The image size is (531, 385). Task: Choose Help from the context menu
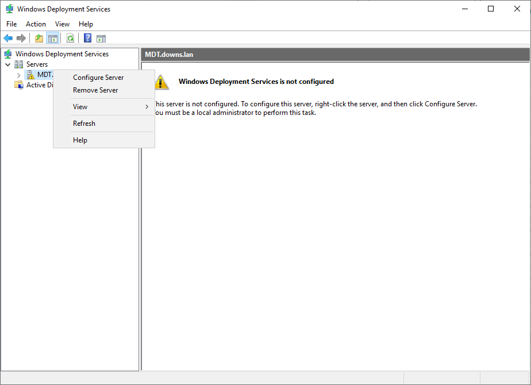pyautogui.click(x=80, y=140)
